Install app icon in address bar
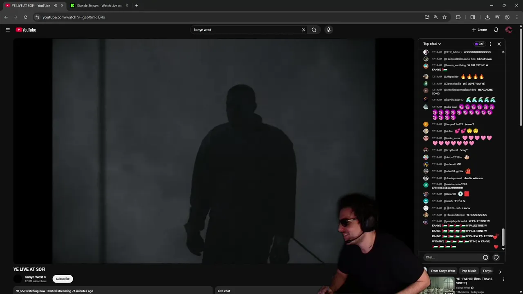The width and height of the screenshot is (523, 294). click(x=427, y=17)
